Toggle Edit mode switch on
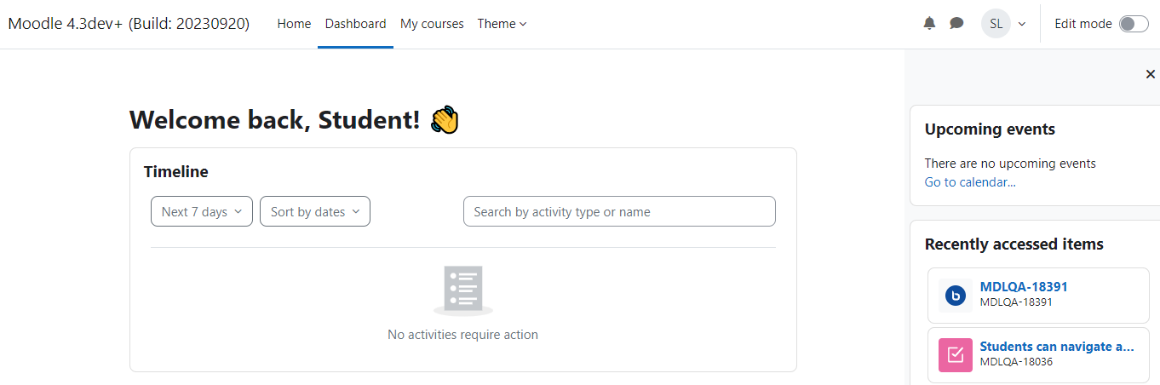Screen dimensions: 1160x385 pyautogui.click(x=1134, y=24)
